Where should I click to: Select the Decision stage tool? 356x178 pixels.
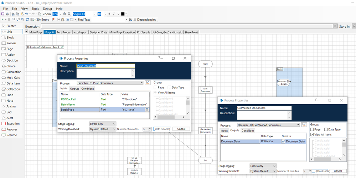[12, 60]
